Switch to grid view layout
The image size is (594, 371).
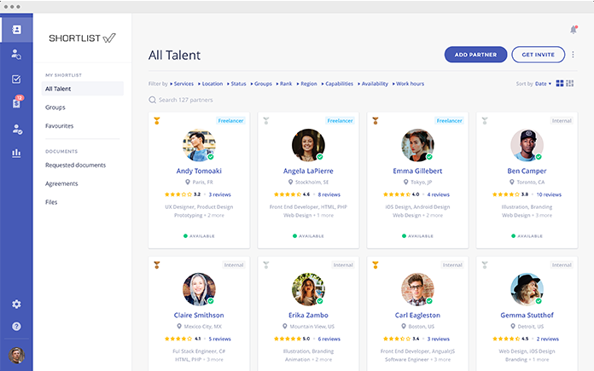tap(560, 84)
